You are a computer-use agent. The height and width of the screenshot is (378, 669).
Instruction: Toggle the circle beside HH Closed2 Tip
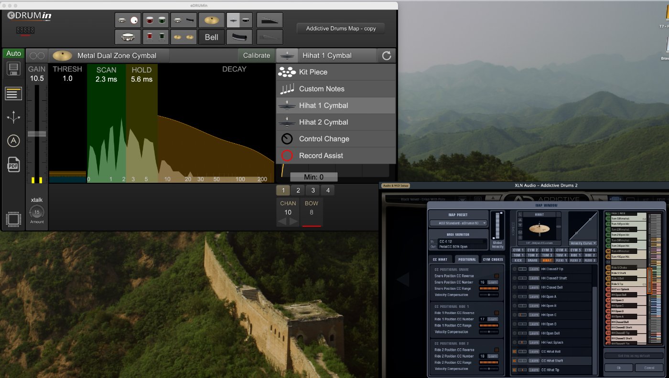[515, 269]
